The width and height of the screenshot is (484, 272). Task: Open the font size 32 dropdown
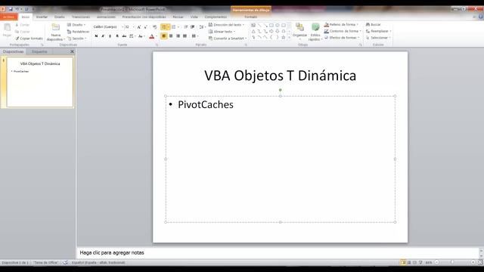click(133, 27)
